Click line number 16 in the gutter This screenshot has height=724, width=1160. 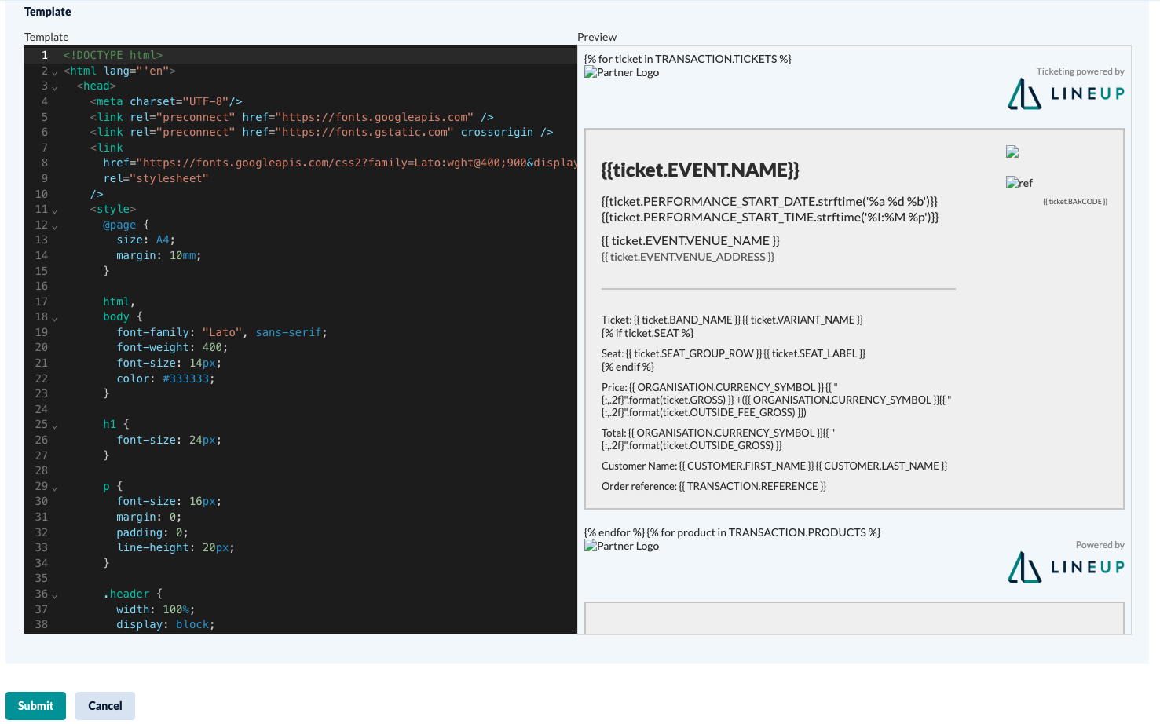(42, 286)
